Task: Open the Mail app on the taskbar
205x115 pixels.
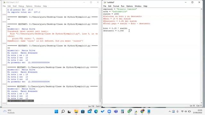Action: (90, 111)
